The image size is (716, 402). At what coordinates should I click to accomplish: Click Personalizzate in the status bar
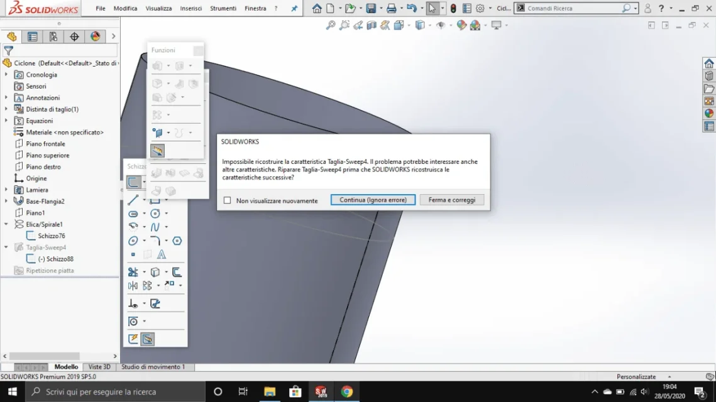coord(636,377)
